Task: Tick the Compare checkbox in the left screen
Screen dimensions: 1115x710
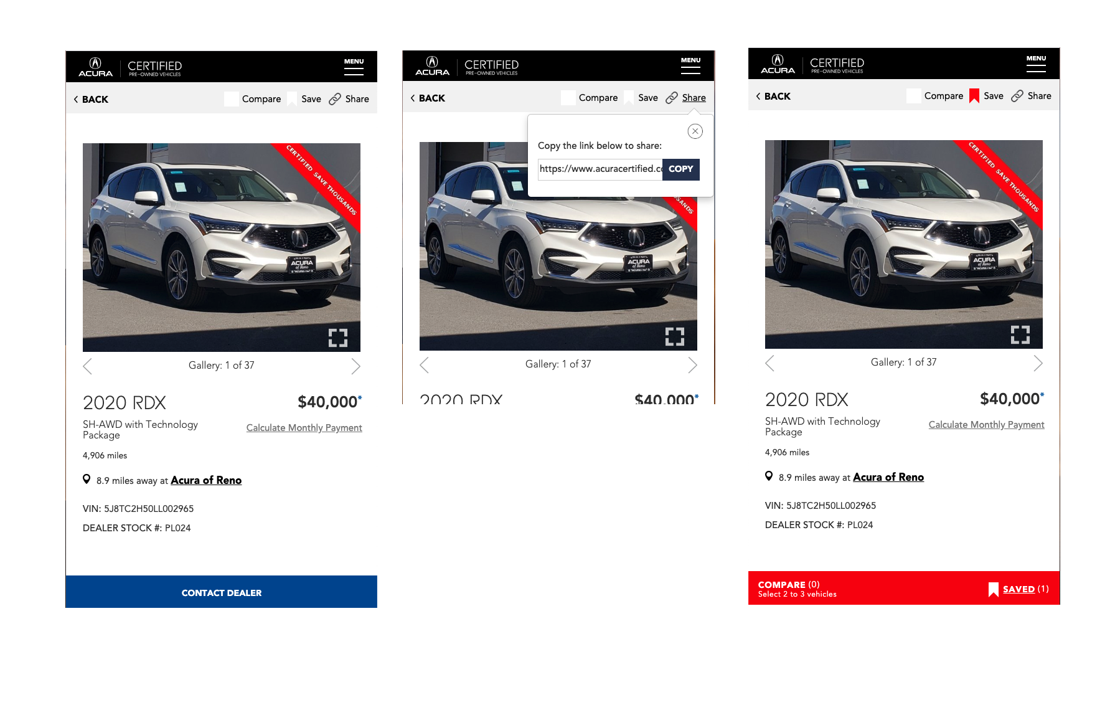Action: click(232, 99)
